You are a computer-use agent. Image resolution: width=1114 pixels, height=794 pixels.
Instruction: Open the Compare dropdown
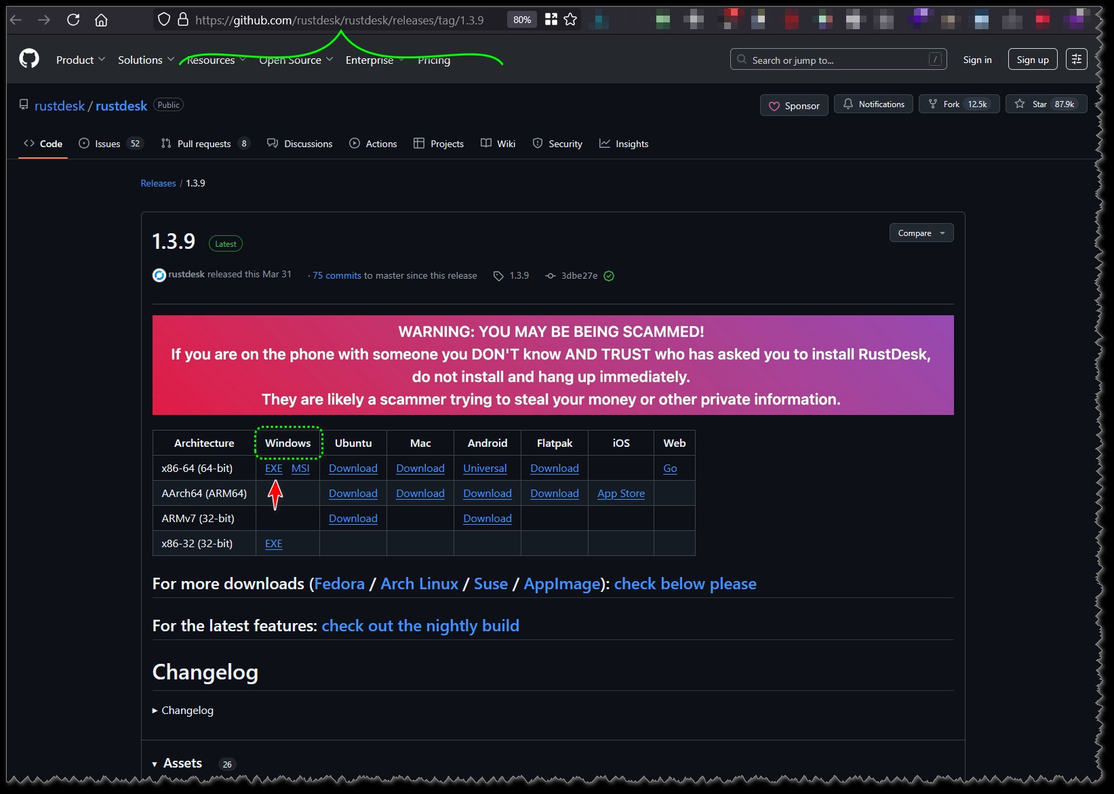click(x=921, y=233)
